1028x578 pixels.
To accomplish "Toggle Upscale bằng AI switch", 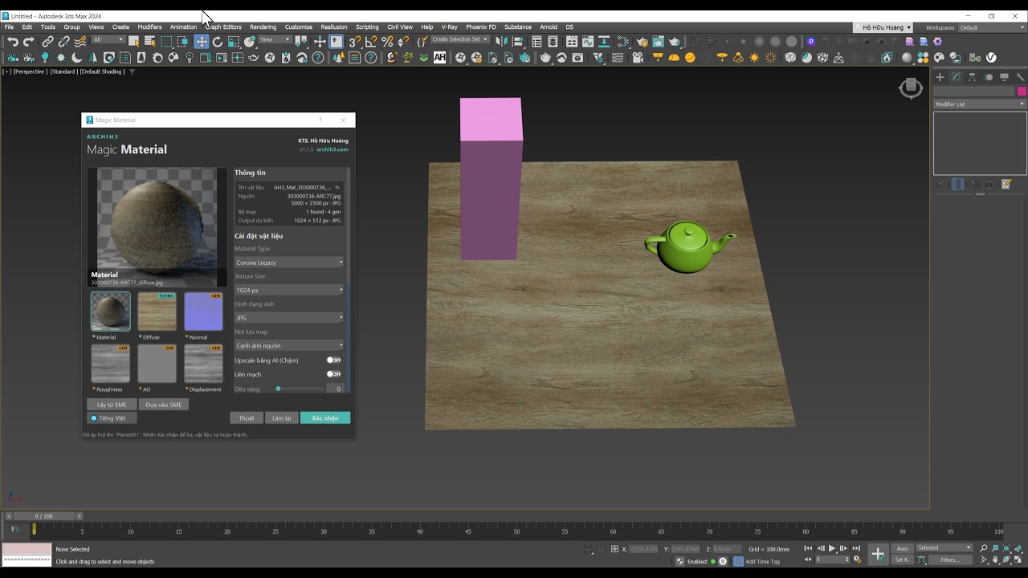I will click(333, 360).
